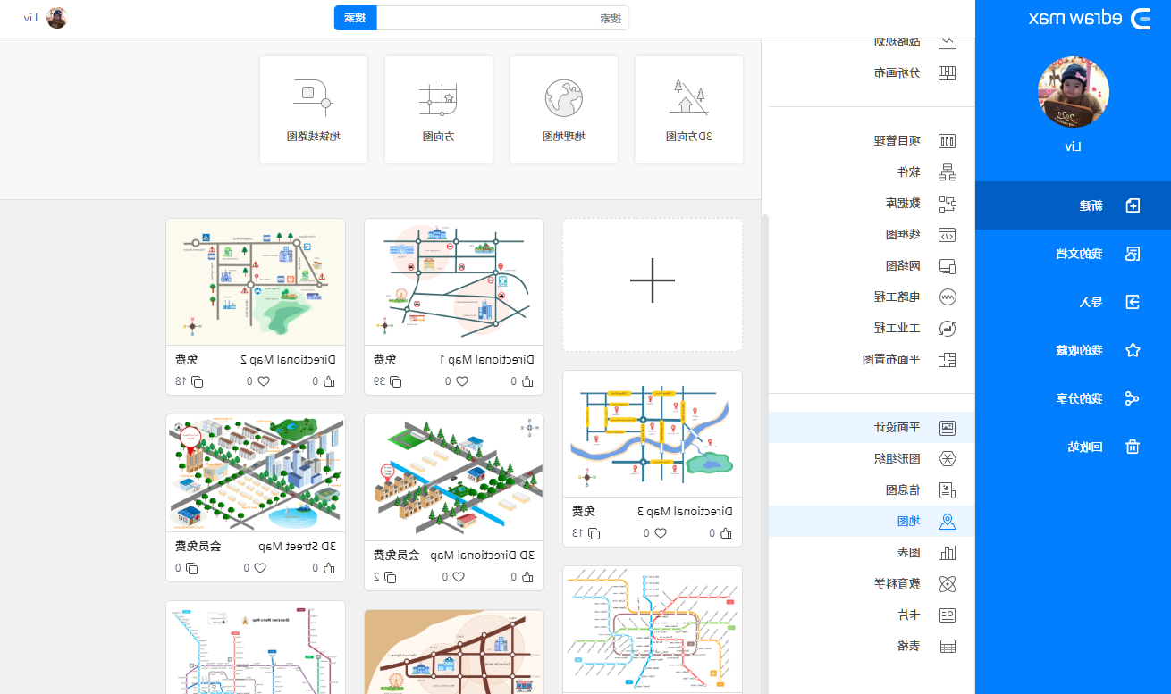Open 我的分享 share icon
Viewport: 1171px width, 694px height.
pyautogui.click(x=1133, y=398)
